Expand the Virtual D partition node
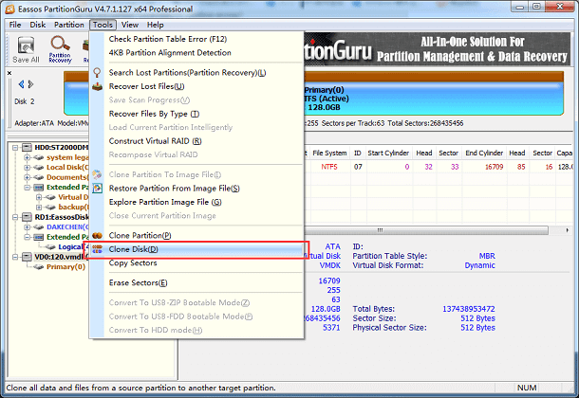Screen dimensions: 579x398 (x=39, y=197)
